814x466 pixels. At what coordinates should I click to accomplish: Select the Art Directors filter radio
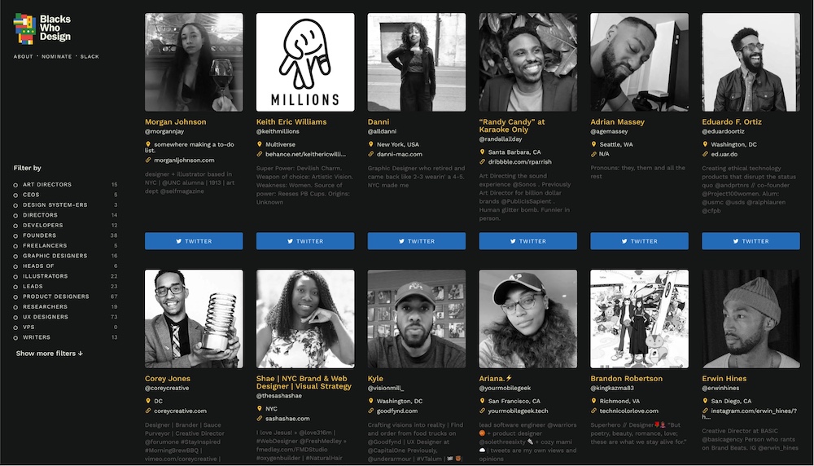[15, 185]
